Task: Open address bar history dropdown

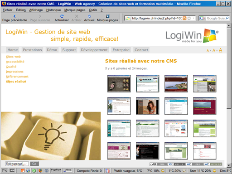Action: point(194,18)
